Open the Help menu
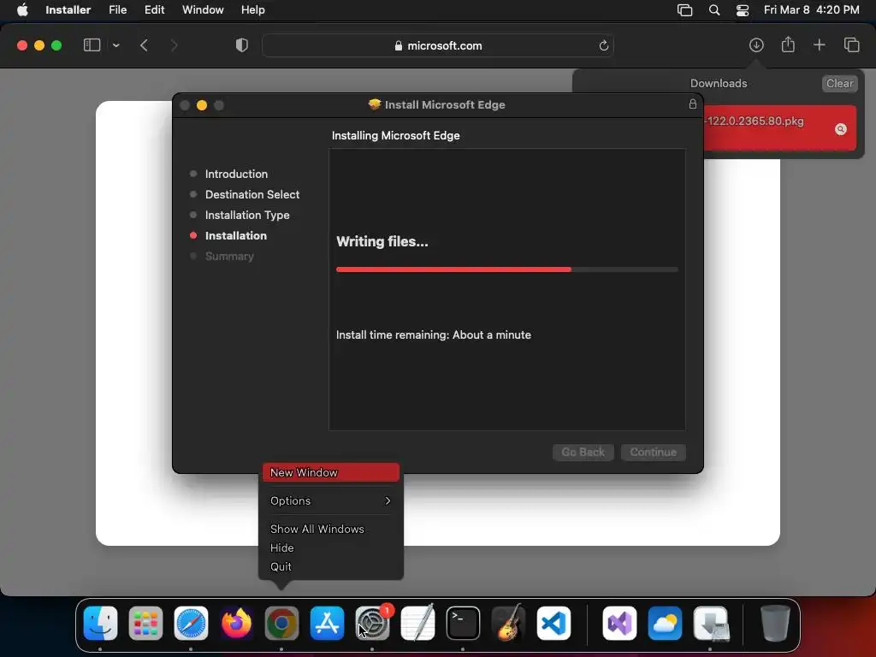The width and height of the screenshot is (876, 657). pyautogui.click(x=253, y=10)
